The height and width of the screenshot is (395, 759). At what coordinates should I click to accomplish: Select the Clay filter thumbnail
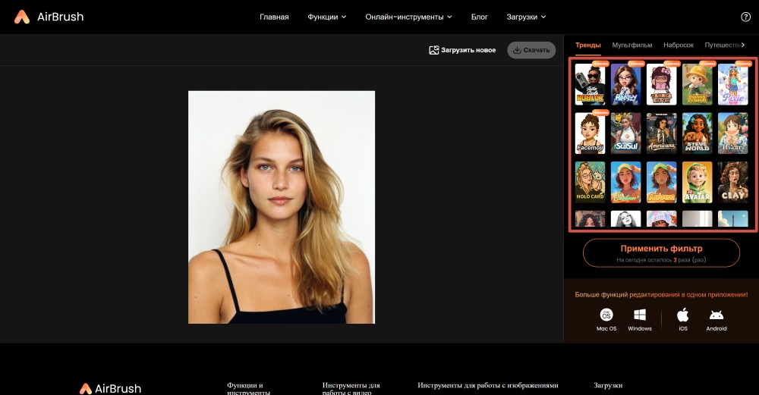732,182
